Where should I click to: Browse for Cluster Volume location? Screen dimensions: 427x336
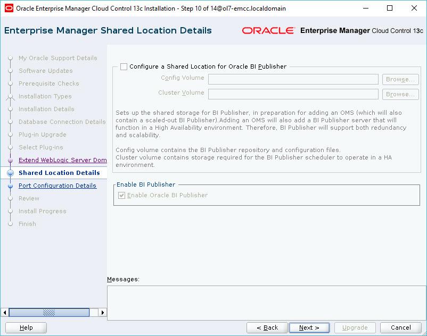400,94
